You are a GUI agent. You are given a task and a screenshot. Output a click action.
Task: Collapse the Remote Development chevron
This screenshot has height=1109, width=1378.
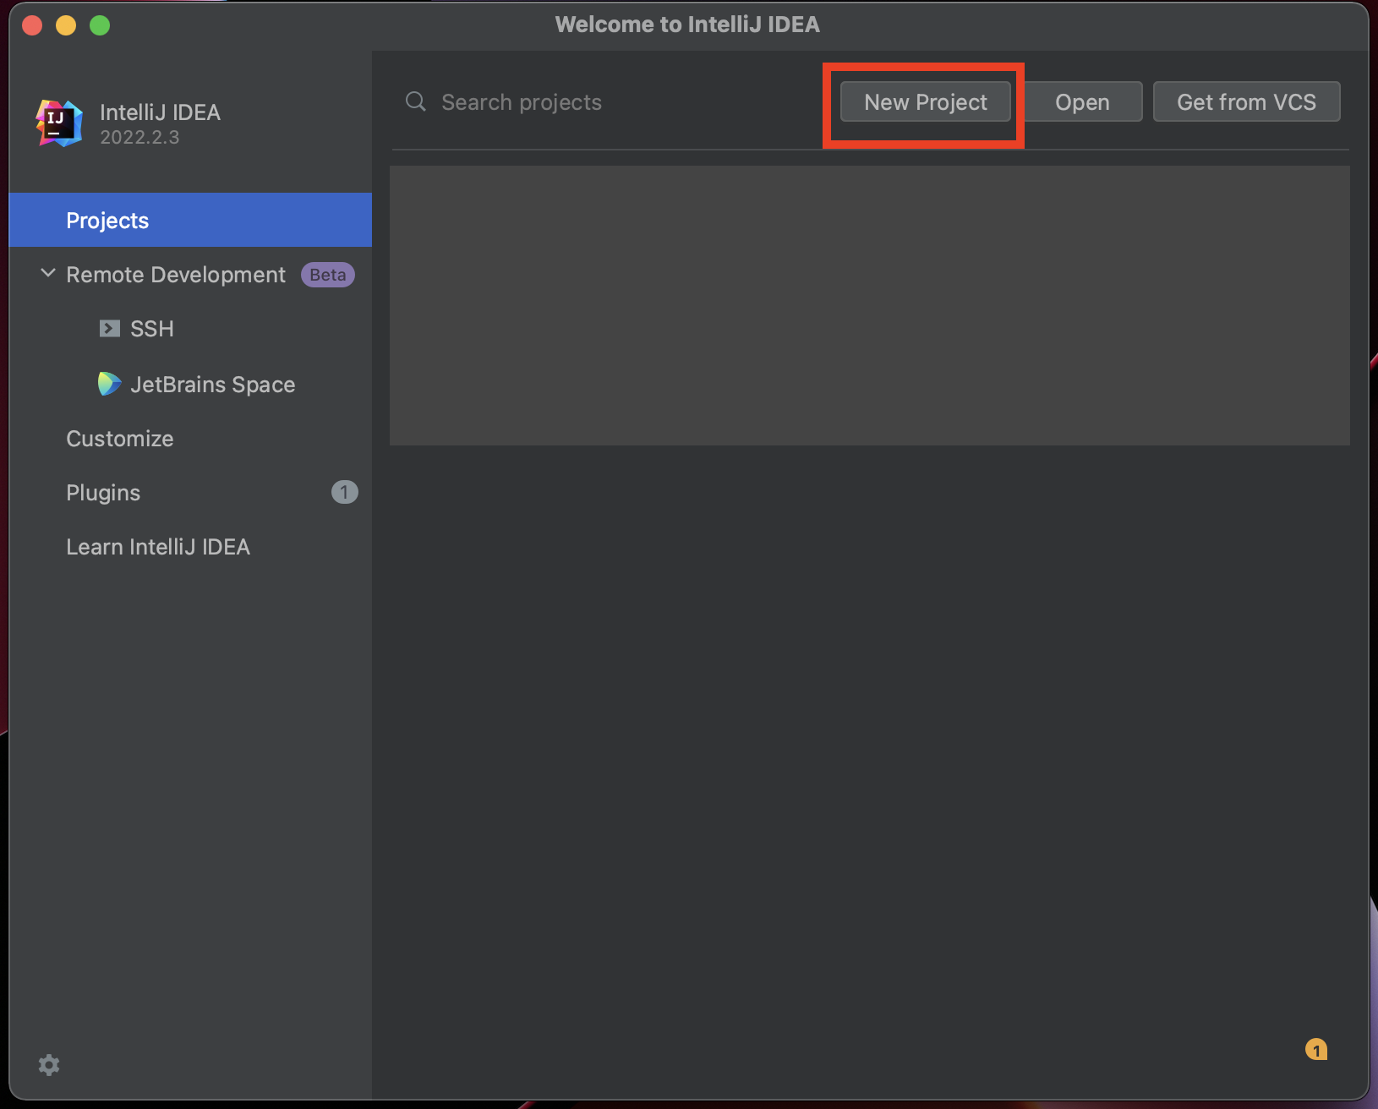pyautogui.click(x=48, y=274)
